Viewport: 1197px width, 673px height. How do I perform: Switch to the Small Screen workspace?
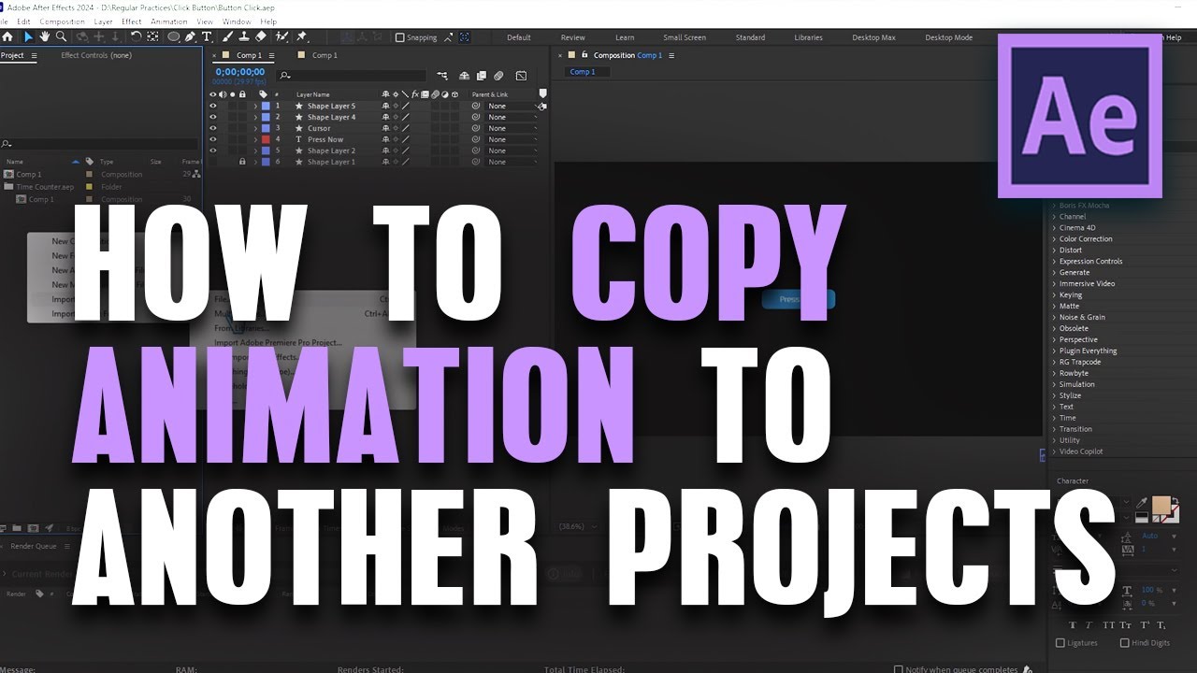[x=685, y=37]
